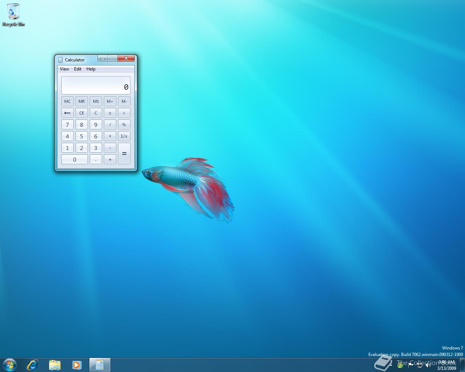Click the M- memory subtract button
Screen dimensions: 465x372
pos(124,101)
